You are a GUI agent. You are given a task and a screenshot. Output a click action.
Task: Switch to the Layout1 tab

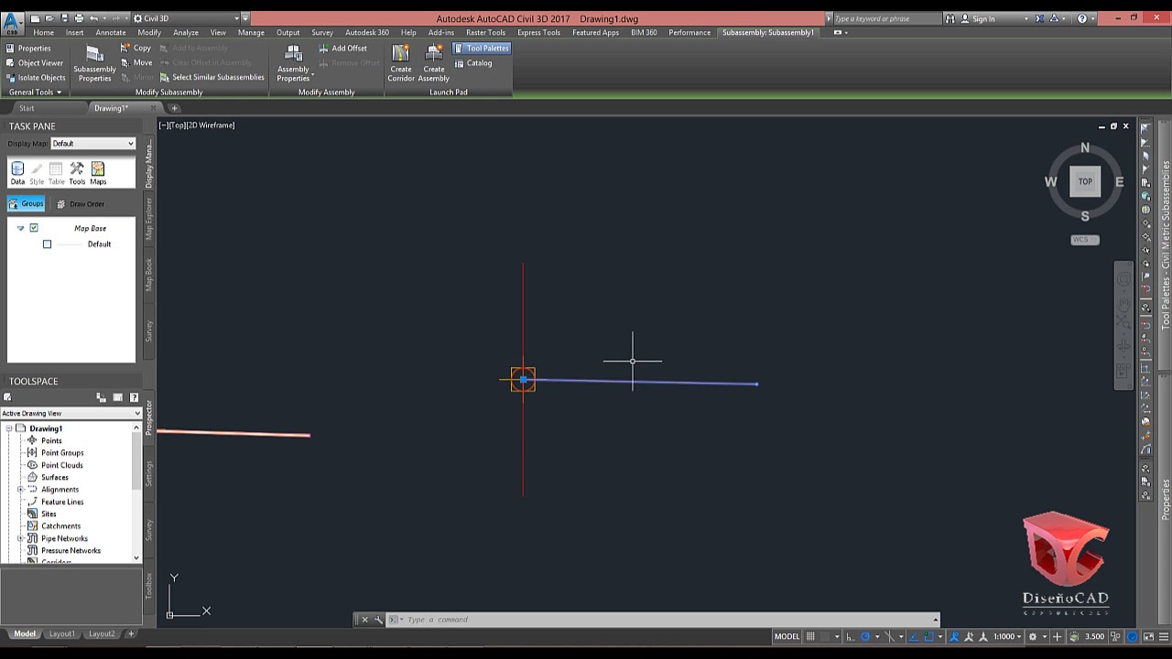point(62,633)
